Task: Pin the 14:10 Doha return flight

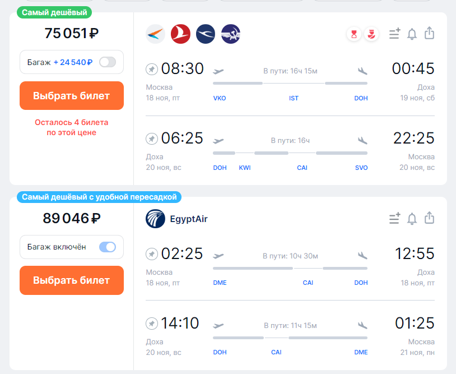Action: pos(151,324)
